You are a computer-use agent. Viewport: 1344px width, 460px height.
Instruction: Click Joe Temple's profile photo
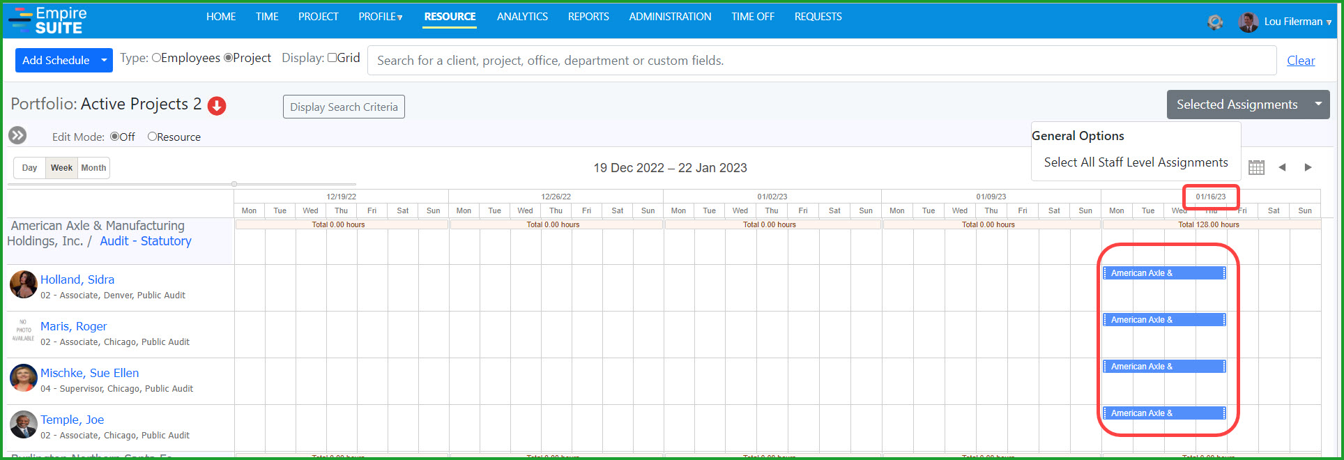[x=24, y=424]
